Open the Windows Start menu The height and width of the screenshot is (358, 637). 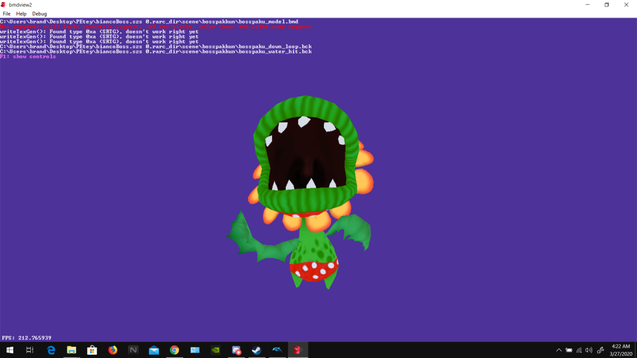10,350
